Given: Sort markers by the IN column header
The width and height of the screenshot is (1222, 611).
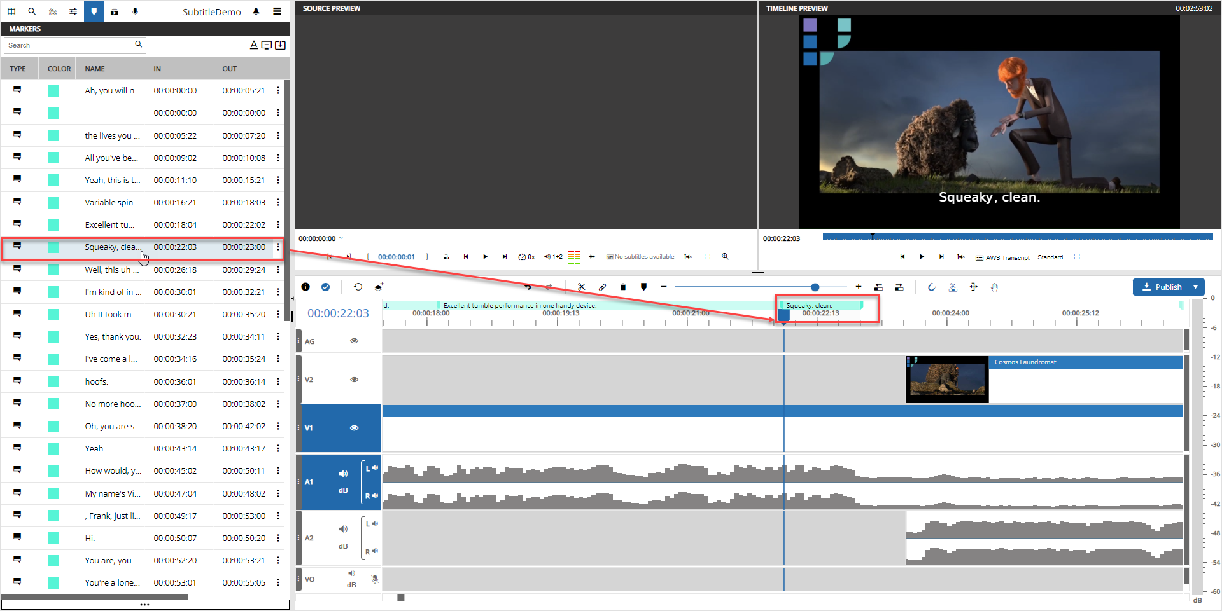Looking at the screenshot, I should tap(157, 69).
